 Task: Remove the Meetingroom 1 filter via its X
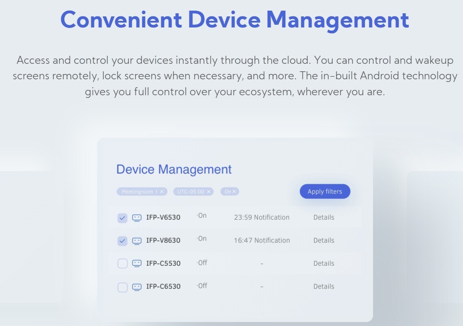(162, 192)
